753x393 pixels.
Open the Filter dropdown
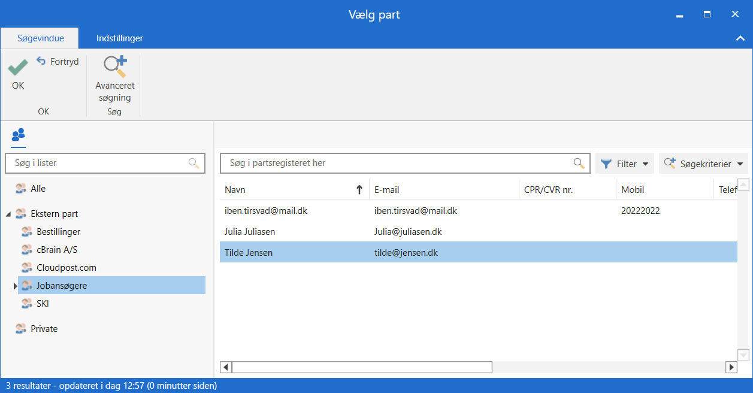click(624, 164)
